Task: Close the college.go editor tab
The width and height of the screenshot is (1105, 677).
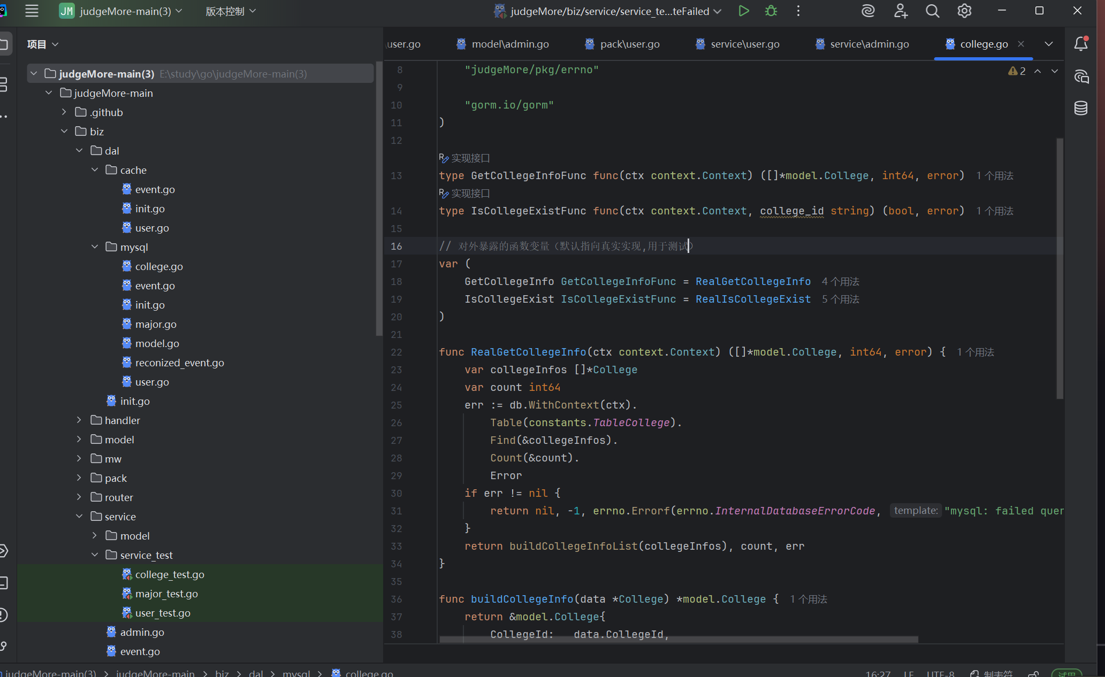Action: pos(1021,44)
